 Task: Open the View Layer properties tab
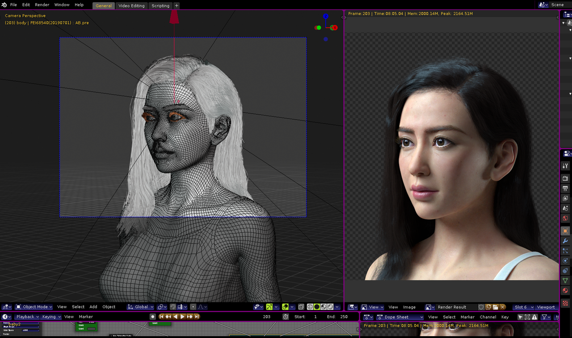565,198
